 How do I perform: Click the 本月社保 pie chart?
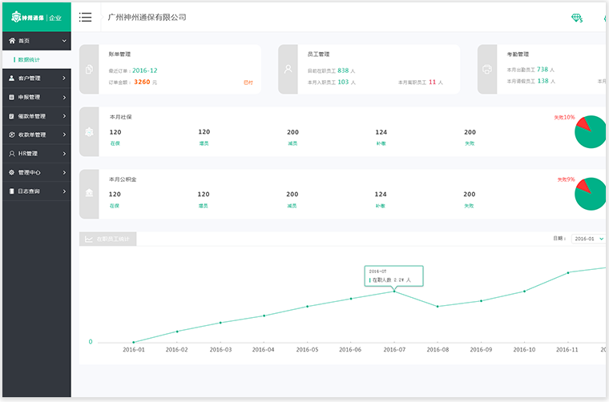coord(591,131)
